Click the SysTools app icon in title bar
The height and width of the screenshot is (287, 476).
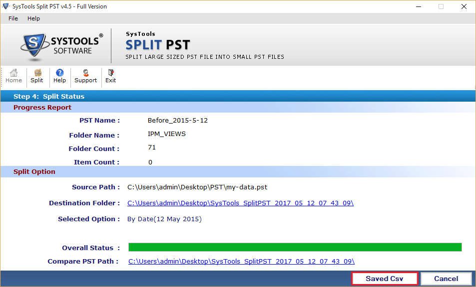(x=6, y=6)
